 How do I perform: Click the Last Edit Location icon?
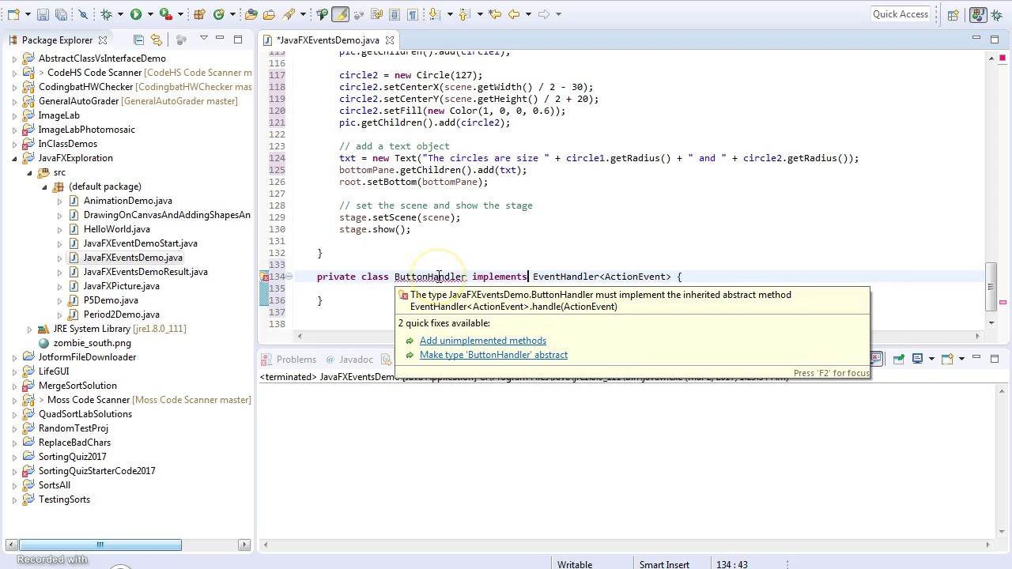coord(495,14)
